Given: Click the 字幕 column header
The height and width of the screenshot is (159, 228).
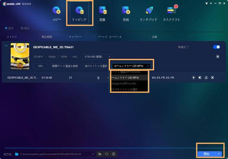Looking at the screenshot, I should (x=154, y=37).
